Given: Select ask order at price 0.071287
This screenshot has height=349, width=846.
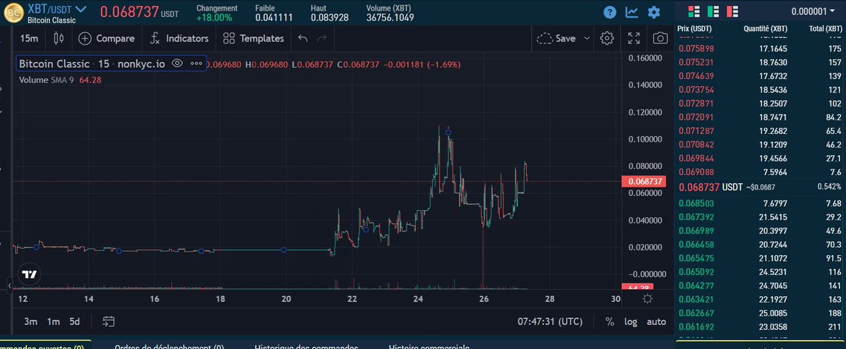Looking at the screenshot, I should (x=760, y=130).
